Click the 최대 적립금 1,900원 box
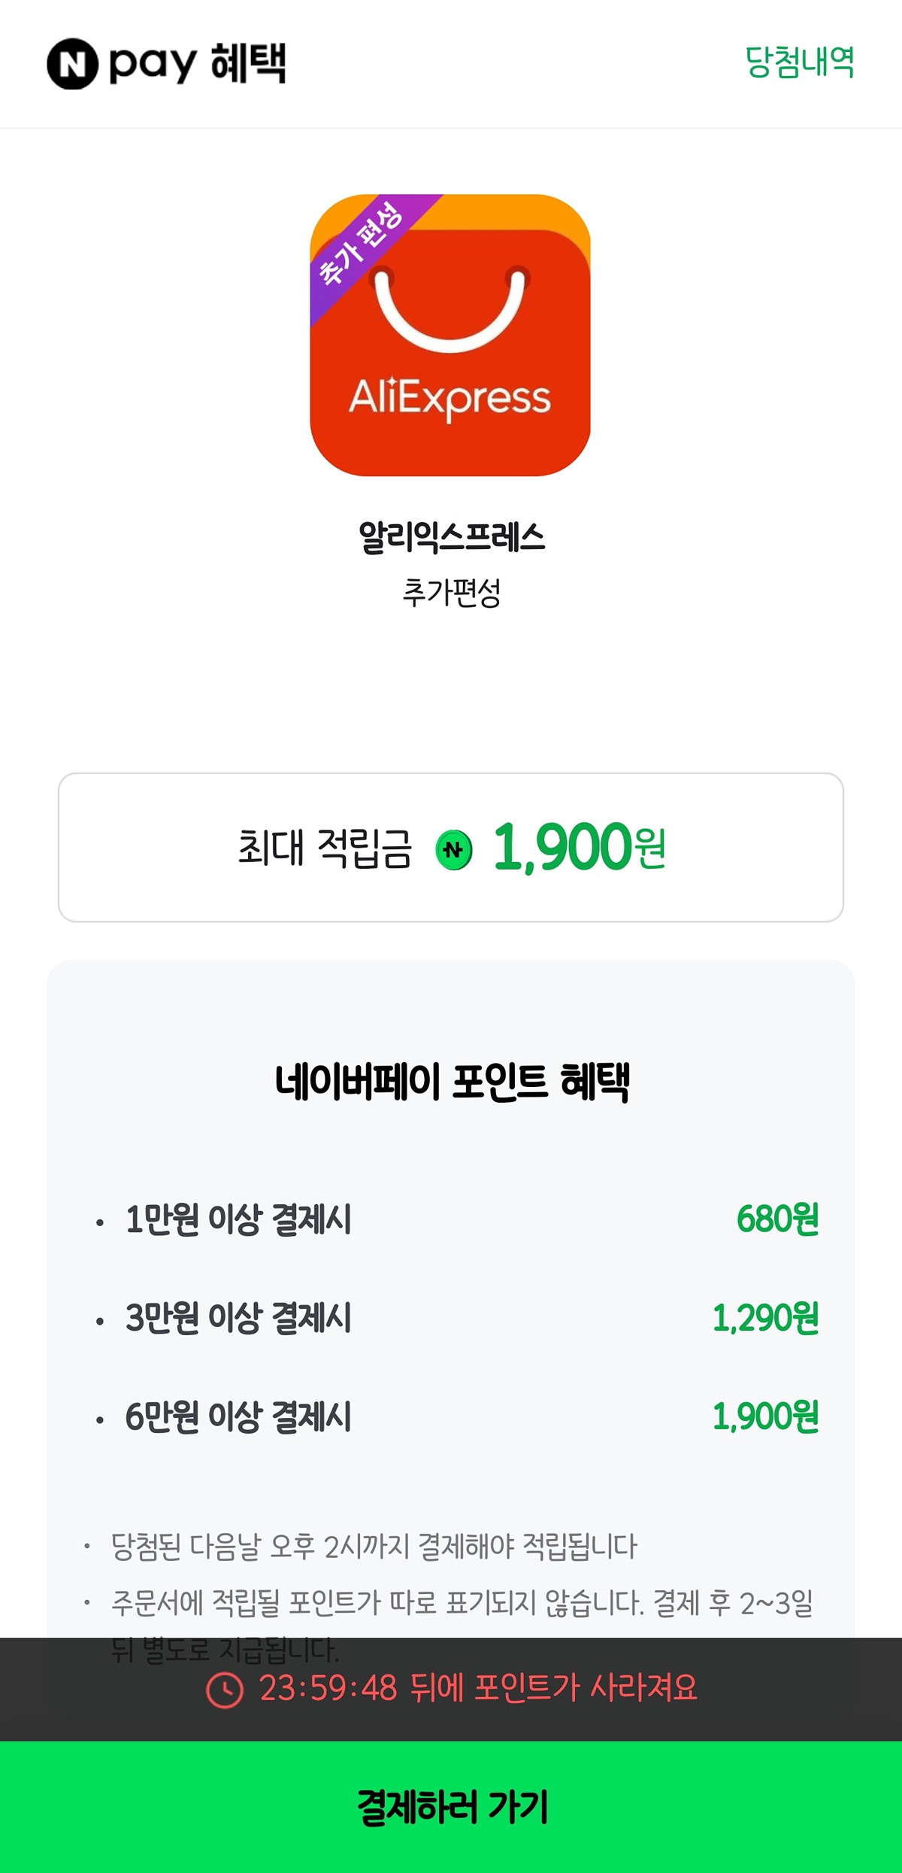Viewport: 902px width, 1873px height. pos(451,847)
